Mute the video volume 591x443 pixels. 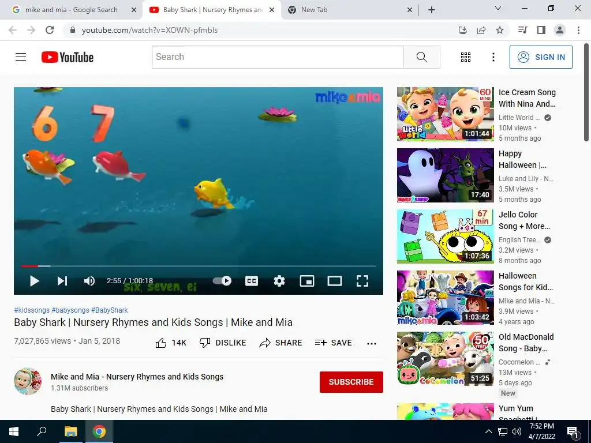pyautogui.click(x=89, y=281)
